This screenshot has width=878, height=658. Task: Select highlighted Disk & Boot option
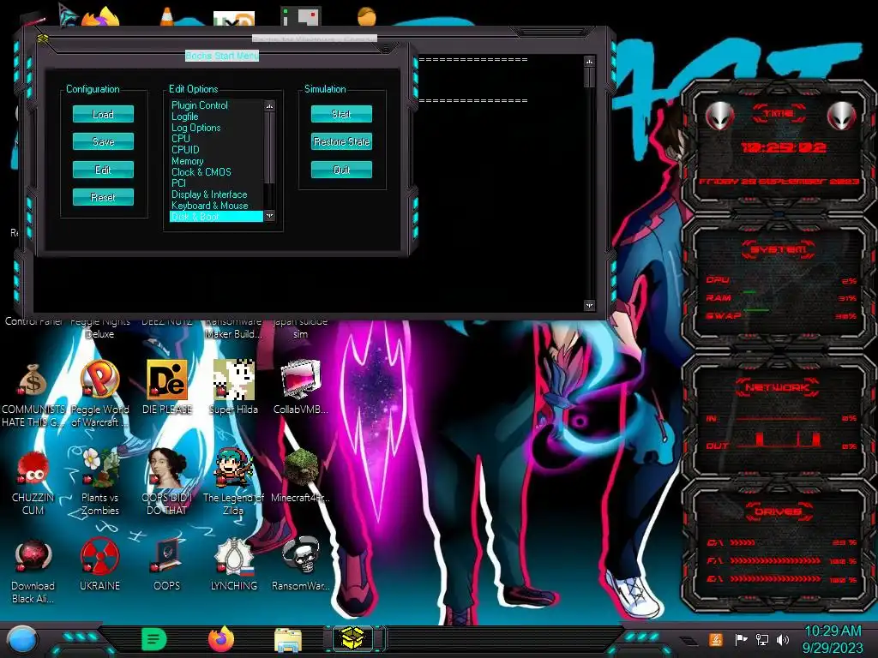click(x=216, y=217)
